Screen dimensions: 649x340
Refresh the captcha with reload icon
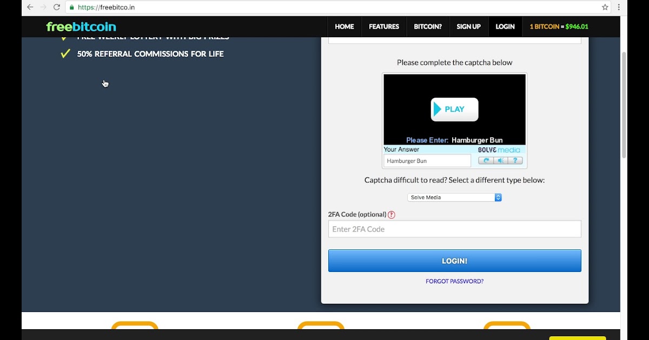point(486,161)
